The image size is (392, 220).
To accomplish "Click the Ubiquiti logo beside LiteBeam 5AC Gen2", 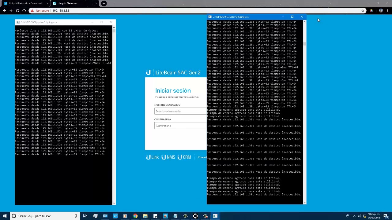I will click(148, 72).
